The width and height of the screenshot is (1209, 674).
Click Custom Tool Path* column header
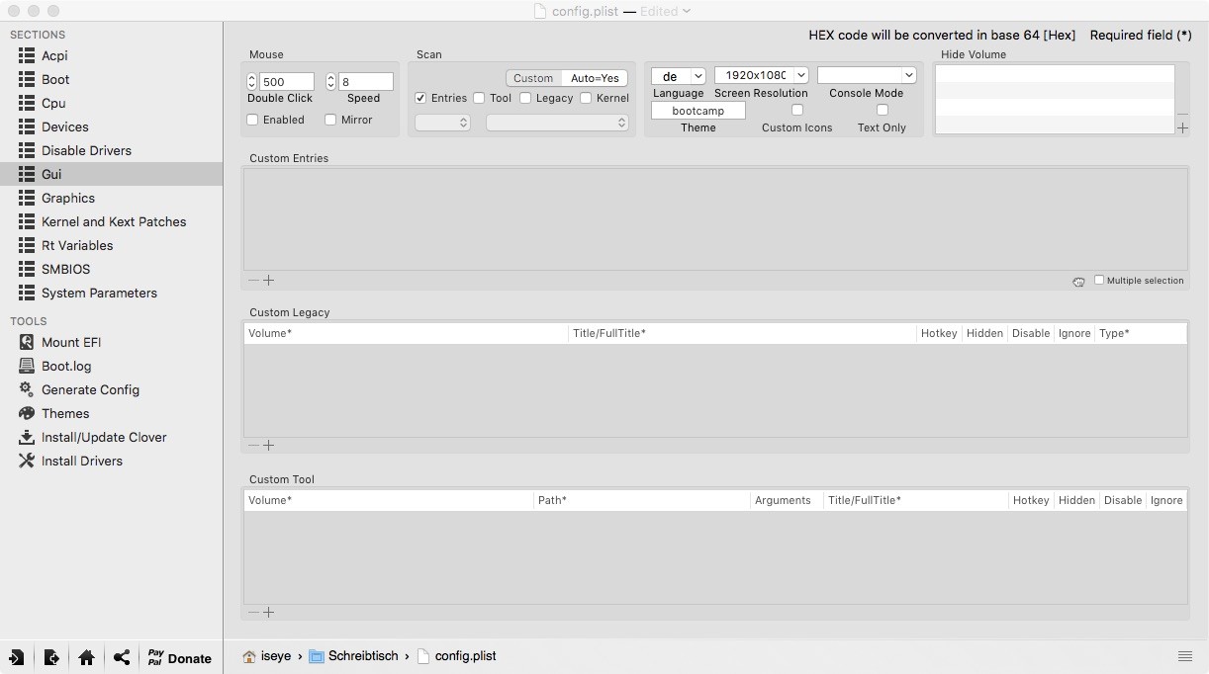(x=642, y=501)
